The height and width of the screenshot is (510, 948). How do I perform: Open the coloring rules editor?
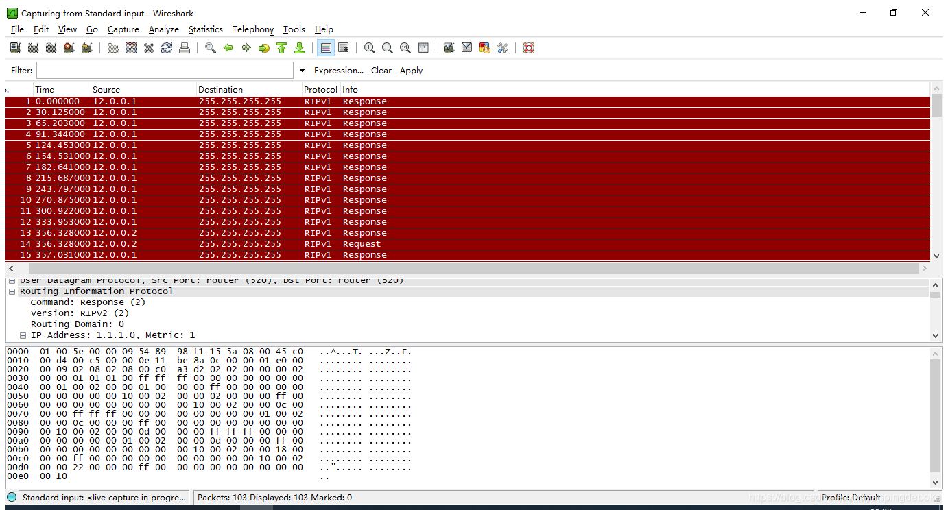coord(485,48)
